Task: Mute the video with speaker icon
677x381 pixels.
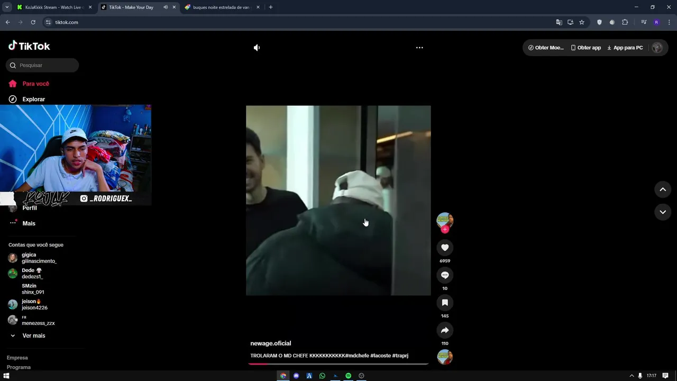Action: pos(257,48)
